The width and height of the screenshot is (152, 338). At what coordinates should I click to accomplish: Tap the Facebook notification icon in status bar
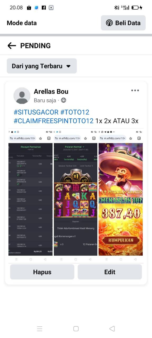44,8
